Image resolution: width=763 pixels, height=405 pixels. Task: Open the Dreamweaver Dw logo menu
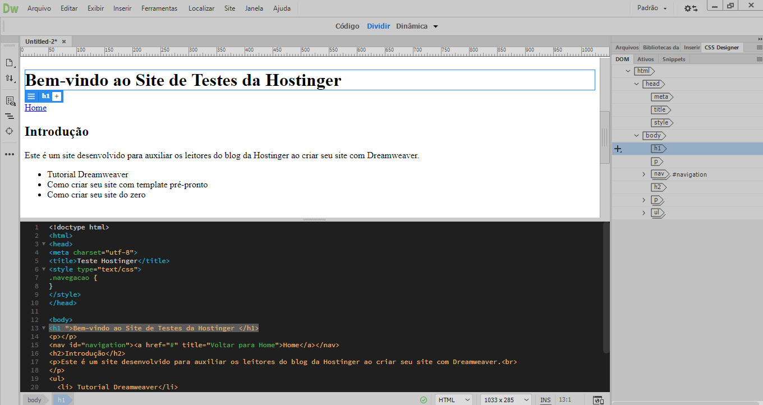click(11, 8)
